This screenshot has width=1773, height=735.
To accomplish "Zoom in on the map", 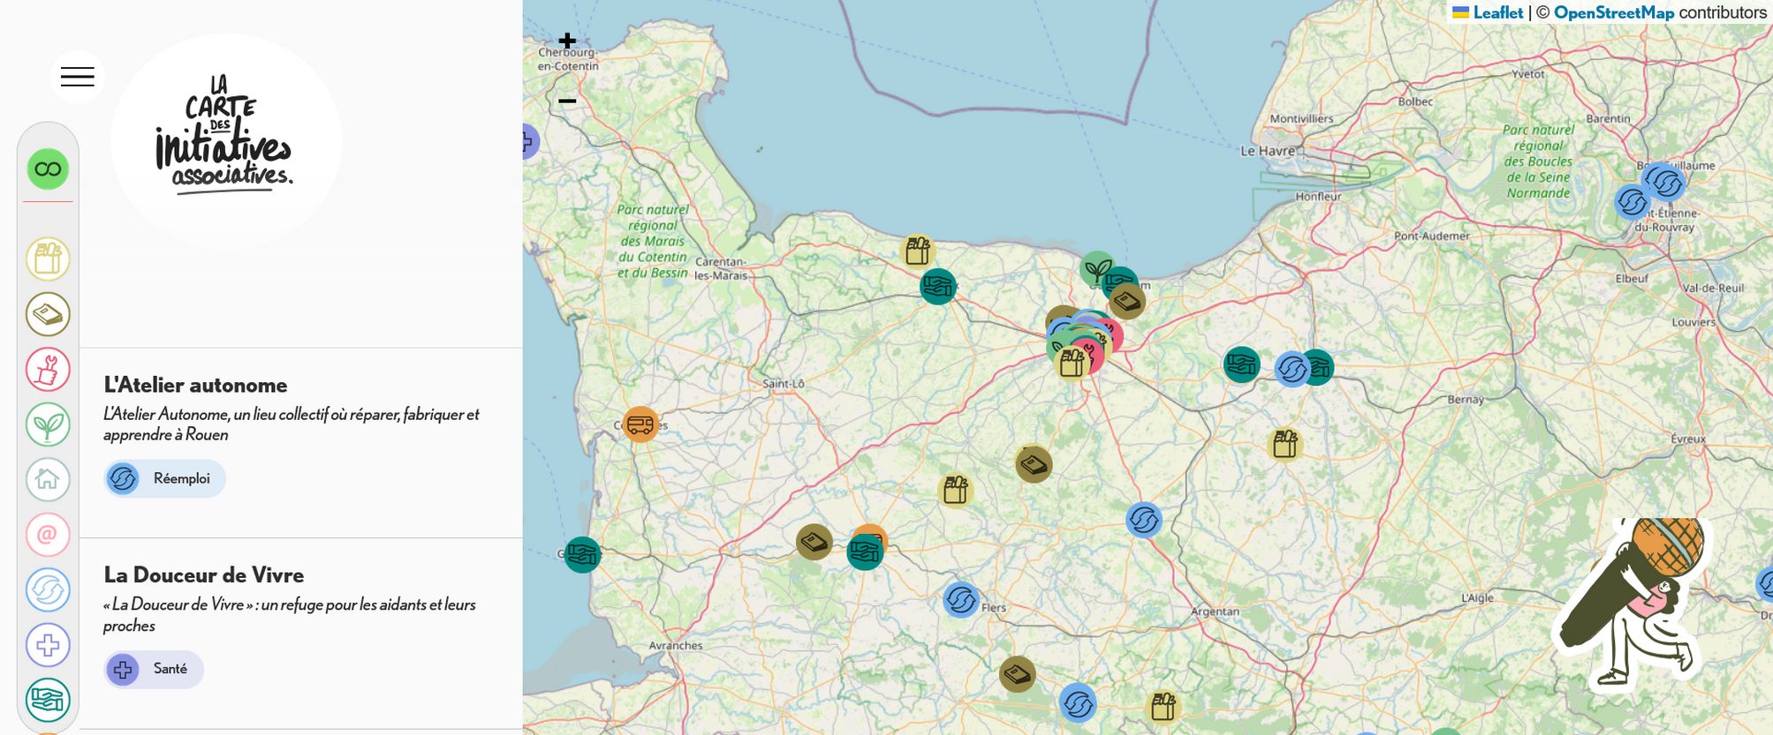I will (x=567, y=41).
